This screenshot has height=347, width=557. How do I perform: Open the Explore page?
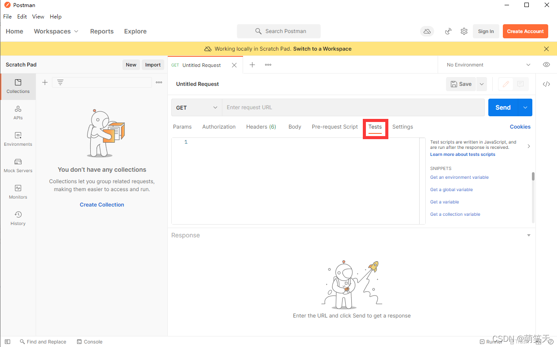click(135, 31)
